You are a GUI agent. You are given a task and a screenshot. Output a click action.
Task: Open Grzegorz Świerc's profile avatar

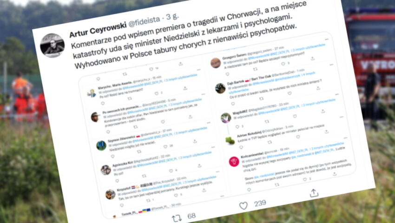click(216, 63)
